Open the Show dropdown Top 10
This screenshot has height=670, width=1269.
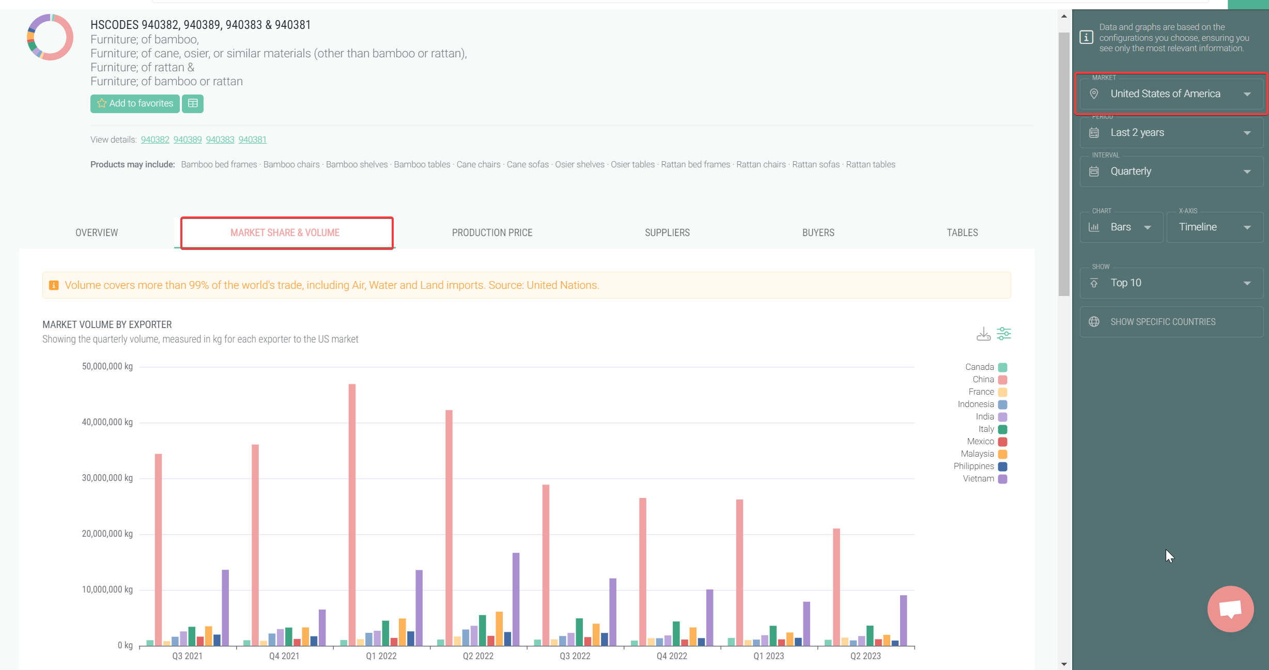click(x=1171, y=283)
